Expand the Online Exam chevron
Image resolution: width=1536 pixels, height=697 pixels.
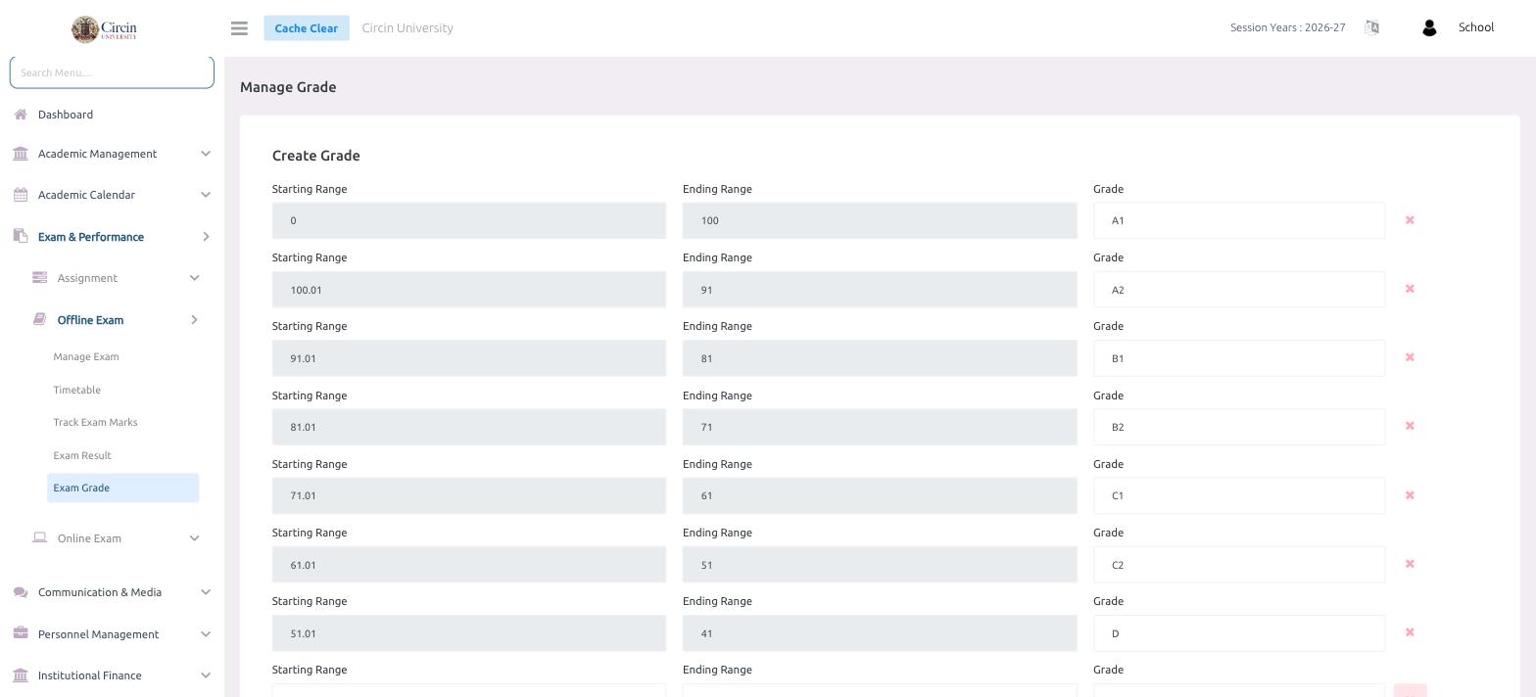pos(194,538)
